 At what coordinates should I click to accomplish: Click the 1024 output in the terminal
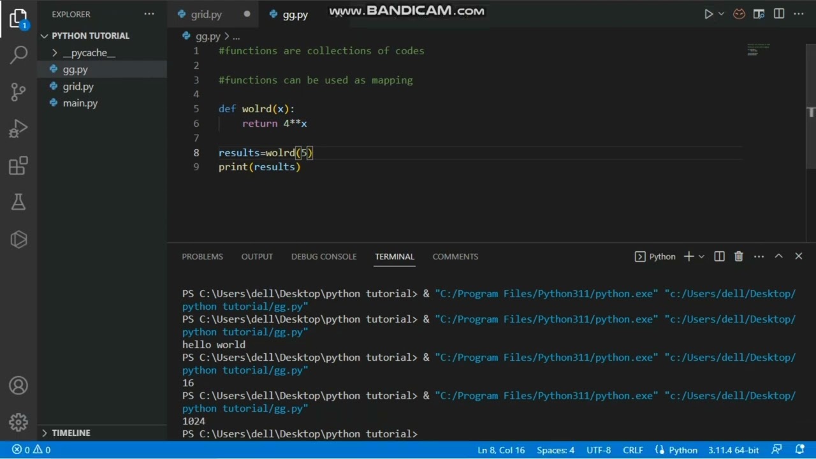click(x=194, y=421)
